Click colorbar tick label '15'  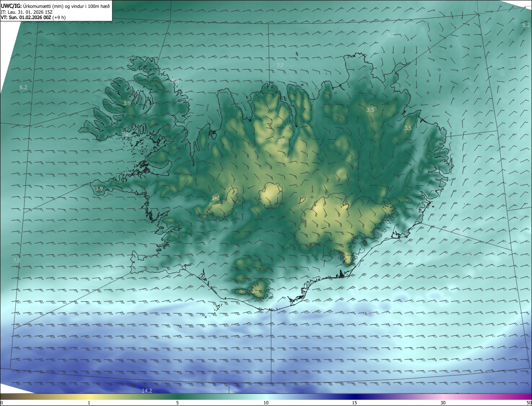pyautogui.click(x=355, y=403)
